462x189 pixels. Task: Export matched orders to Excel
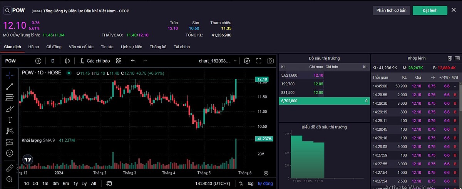coord(449,58)
